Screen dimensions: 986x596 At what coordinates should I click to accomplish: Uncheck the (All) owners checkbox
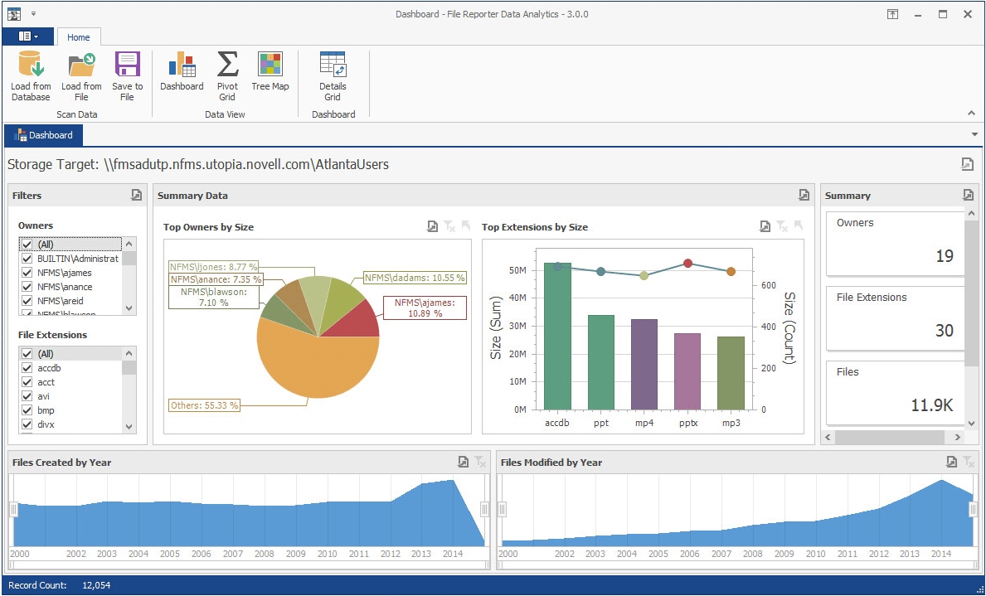[27, 245]
